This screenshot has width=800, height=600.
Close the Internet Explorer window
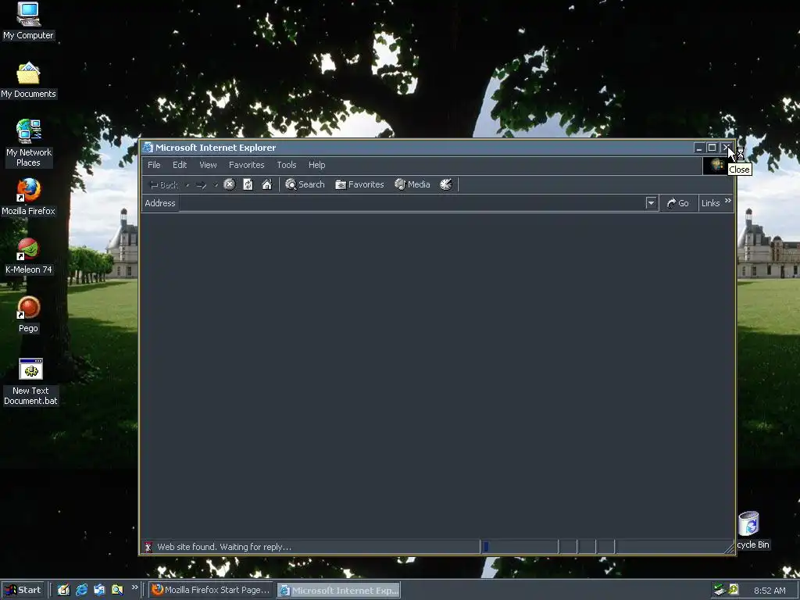[x=726, y=148]
